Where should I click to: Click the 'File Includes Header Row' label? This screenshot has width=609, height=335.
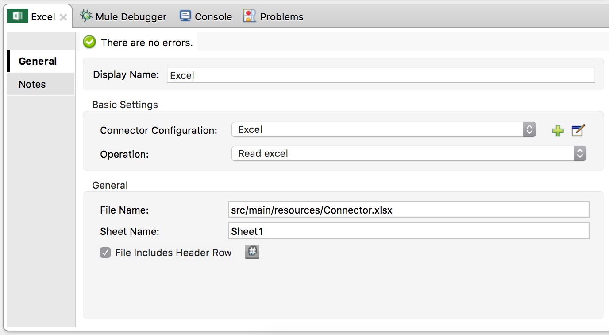(173, 253)
